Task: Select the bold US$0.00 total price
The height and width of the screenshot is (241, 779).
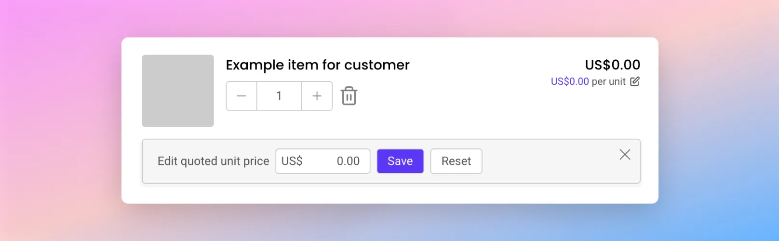Action: tap(613, 65)
